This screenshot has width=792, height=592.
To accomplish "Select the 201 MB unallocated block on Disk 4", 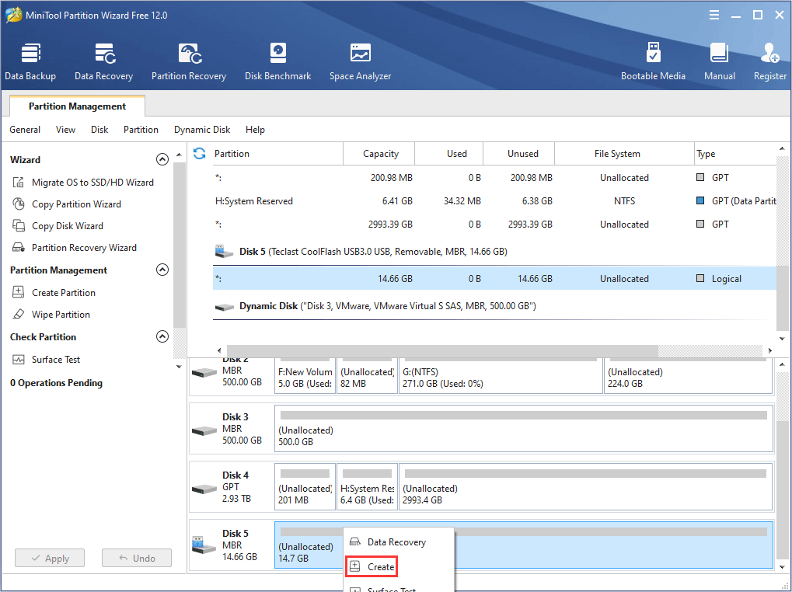I will click(305, 487).
